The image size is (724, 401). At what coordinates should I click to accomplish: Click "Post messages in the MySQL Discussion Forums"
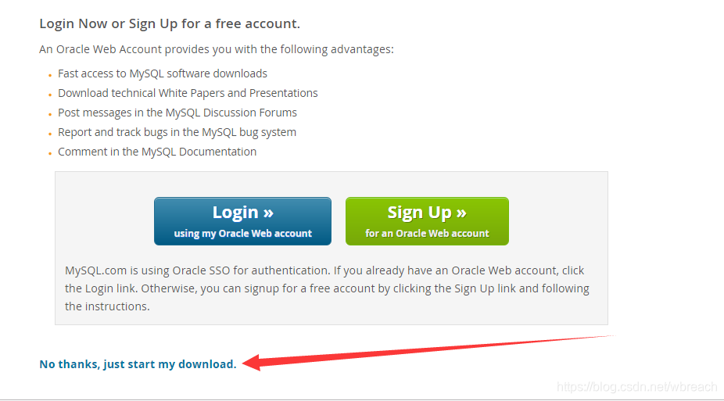pyautogui.click(x=177, y=113)
